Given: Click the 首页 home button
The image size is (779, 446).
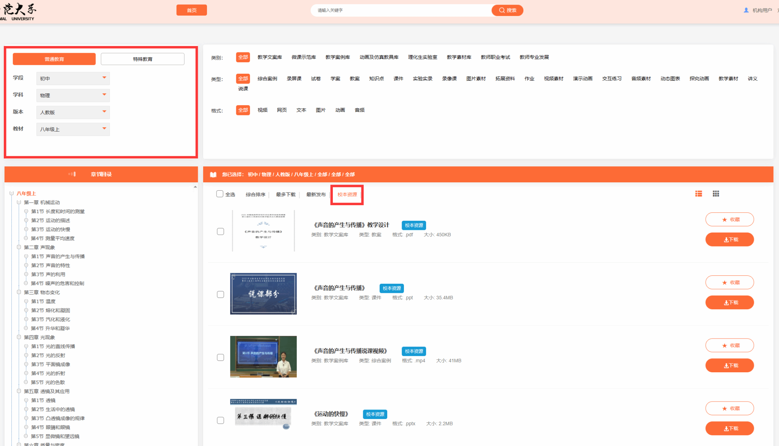Looking at the screenshot, I should click(x=192, y=10).
